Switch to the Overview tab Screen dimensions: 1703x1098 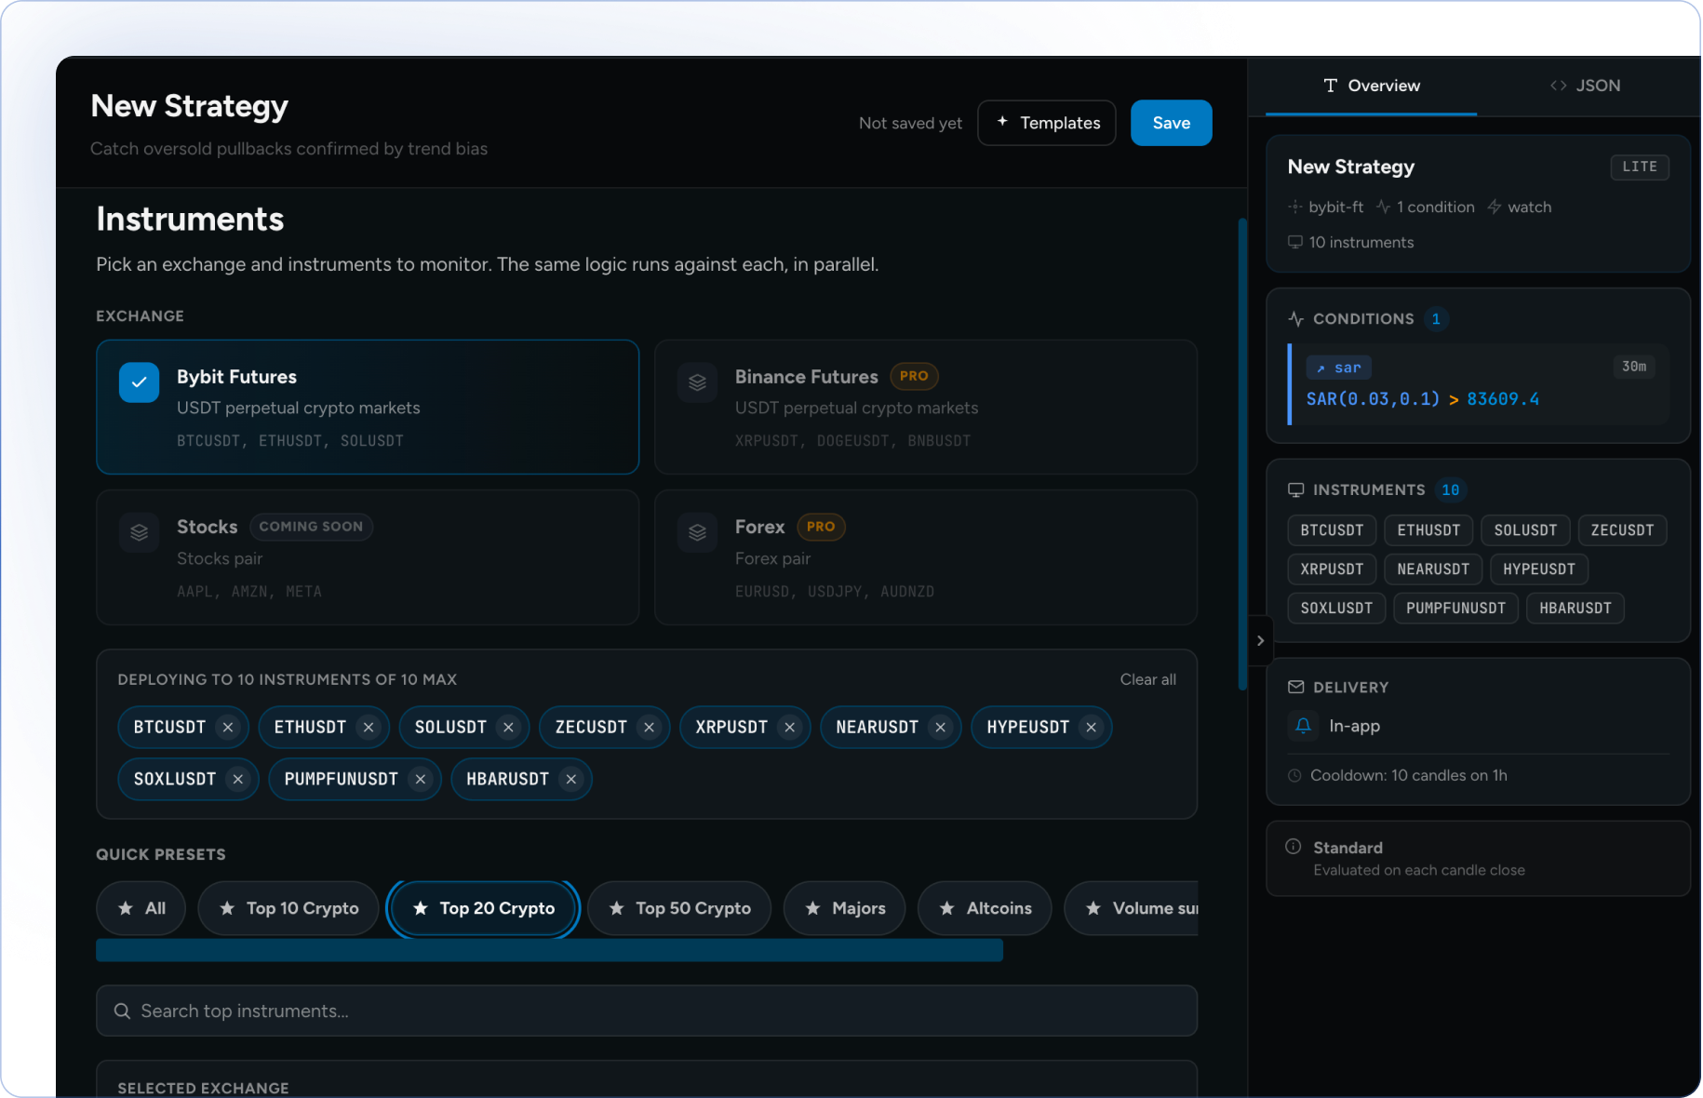(x=1372, y=86)
